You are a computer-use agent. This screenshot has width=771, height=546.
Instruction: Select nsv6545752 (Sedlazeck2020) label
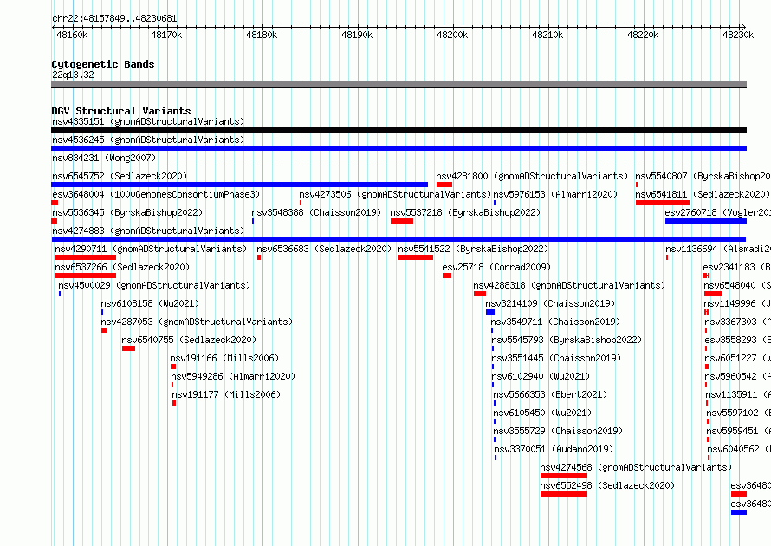click(120, 176)
